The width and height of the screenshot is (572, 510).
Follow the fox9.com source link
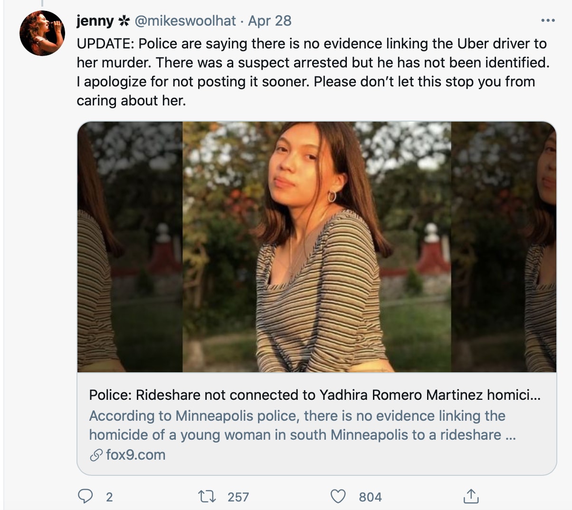(135, 455)
